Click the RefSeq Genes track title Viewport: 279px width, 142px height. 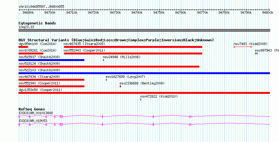32,109
